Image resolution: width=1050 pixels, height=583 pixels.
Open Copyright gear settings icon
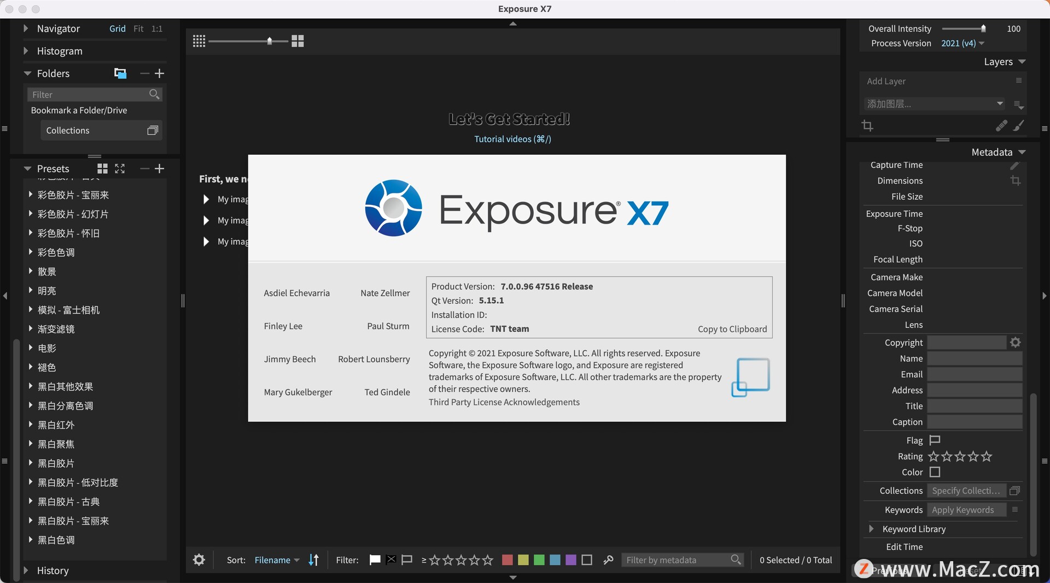pyautogui.click(x=1016, y=343)
